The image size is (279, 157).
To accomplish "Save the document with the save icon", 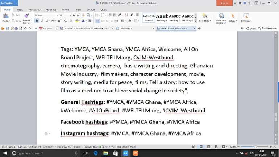I will pos(7,28).
